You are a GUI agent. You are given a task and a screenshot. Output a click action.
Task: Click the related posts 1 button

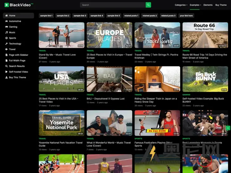click(131, 16)
